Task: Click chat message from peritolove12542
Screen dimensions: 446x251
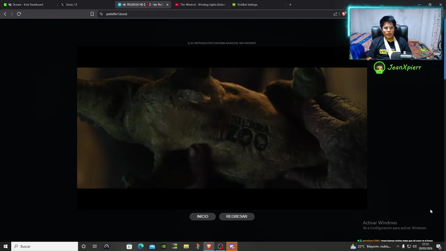Action: click(x=395, y=241)
